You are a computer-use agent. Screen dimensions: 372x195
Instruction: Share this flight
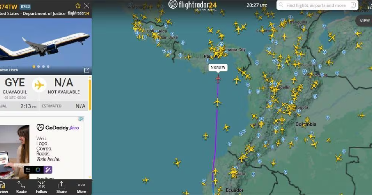[61, 187]
